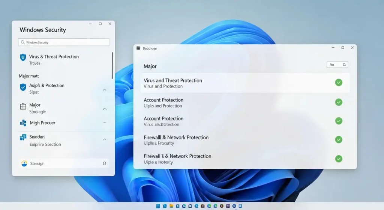Viewport: 384px width, 210px height.
Task: Click the 'Uipls and Protection' subtitle text
Action: click(163, 106)
